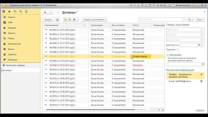Click the green copy-document toolbar icon
This screenshot has height=117, width=208.
pos(58,19)
